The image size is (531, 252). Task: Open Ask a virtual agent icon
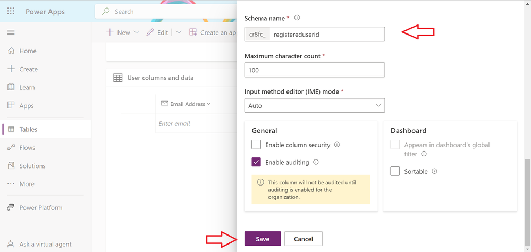[11, 244]
